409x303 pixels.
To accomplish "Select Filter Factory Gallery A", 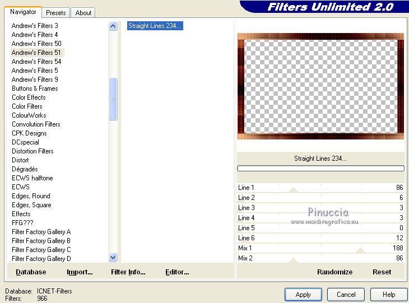I will click(41, 232).
